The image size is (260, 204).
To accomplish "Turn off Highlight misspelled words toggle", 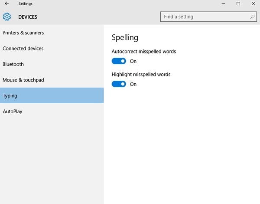I will point(119,84).
